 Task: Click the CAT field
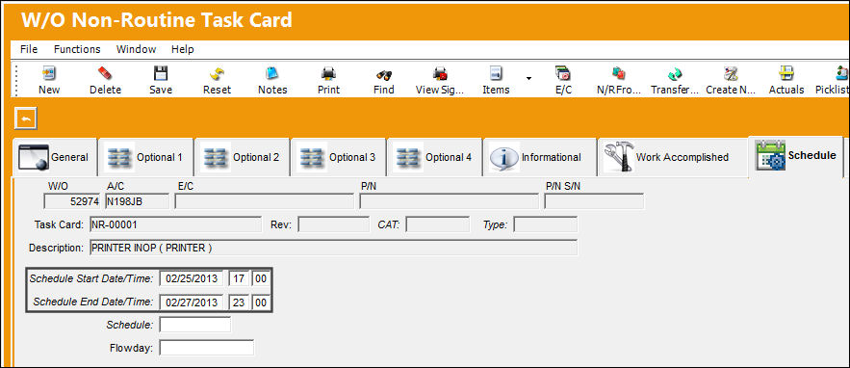click(x=437, y=224)
